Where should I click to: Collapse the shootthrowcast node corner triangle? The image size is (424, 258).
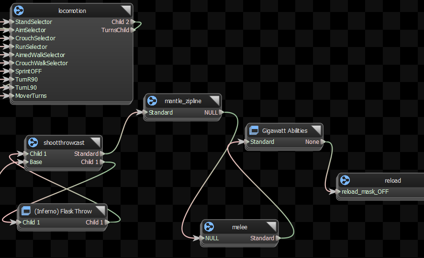pos(95,142)
